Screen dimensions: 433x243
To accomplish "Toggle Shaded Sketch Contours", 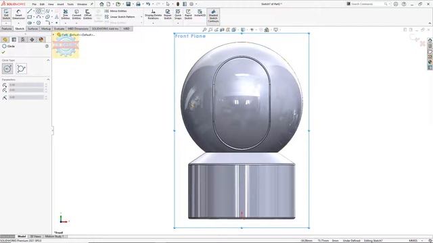I will (213, 16).
